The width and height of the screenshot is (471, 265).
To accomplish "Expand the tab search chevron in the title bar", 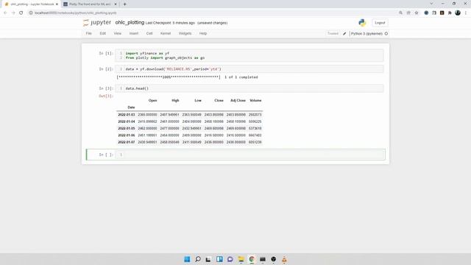I will [431, 4].
